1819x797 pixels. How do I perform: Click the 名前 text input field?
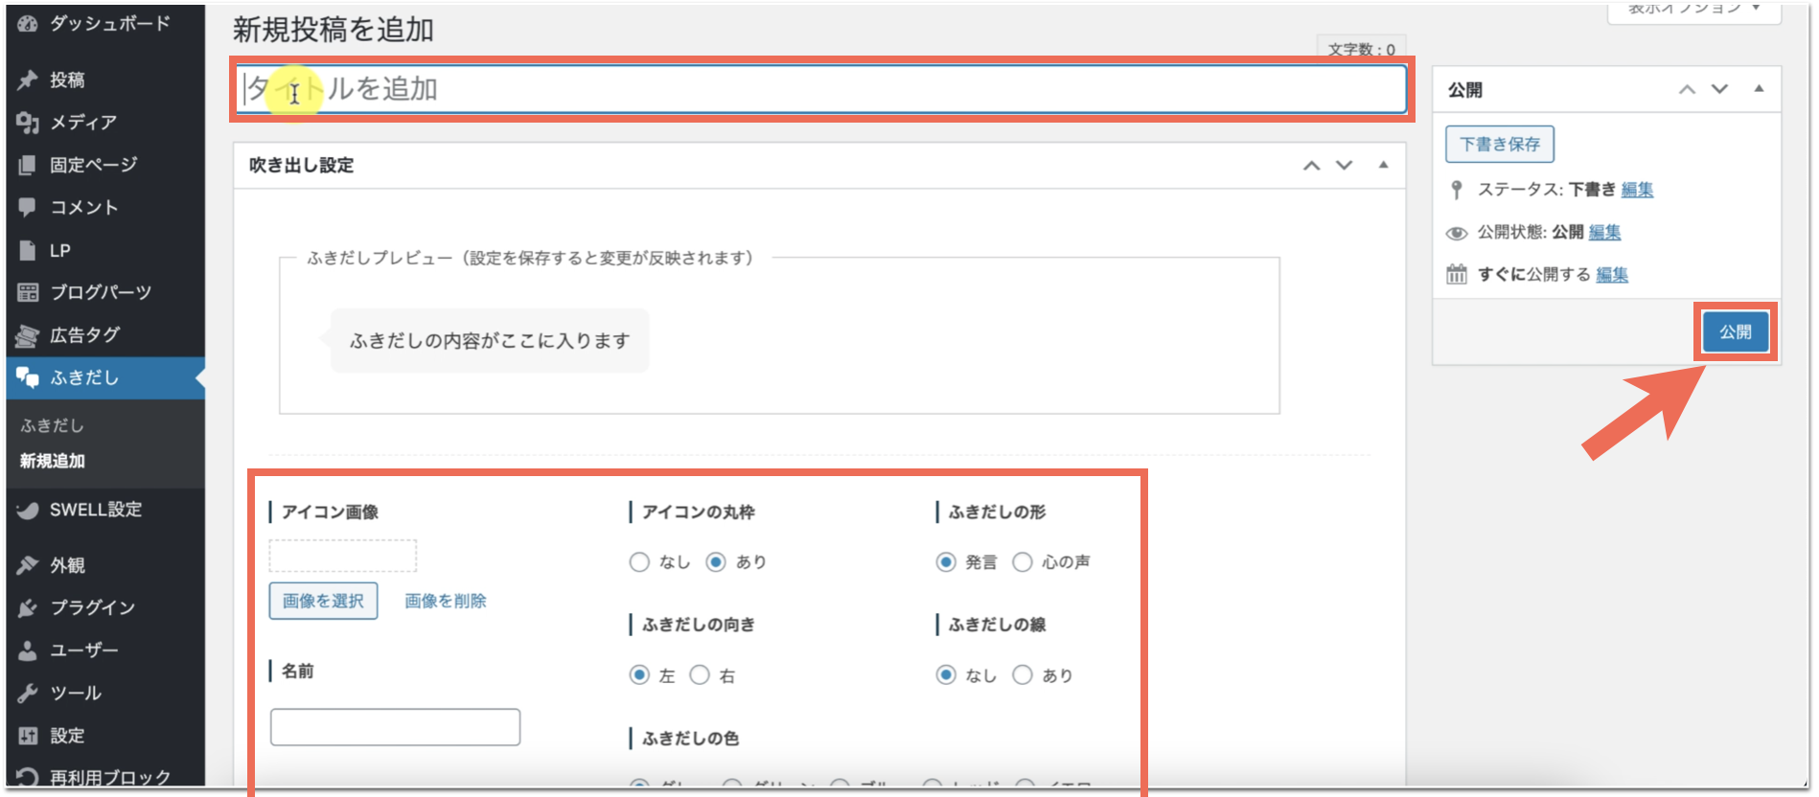pyautogui.click(x=395, y=727)
